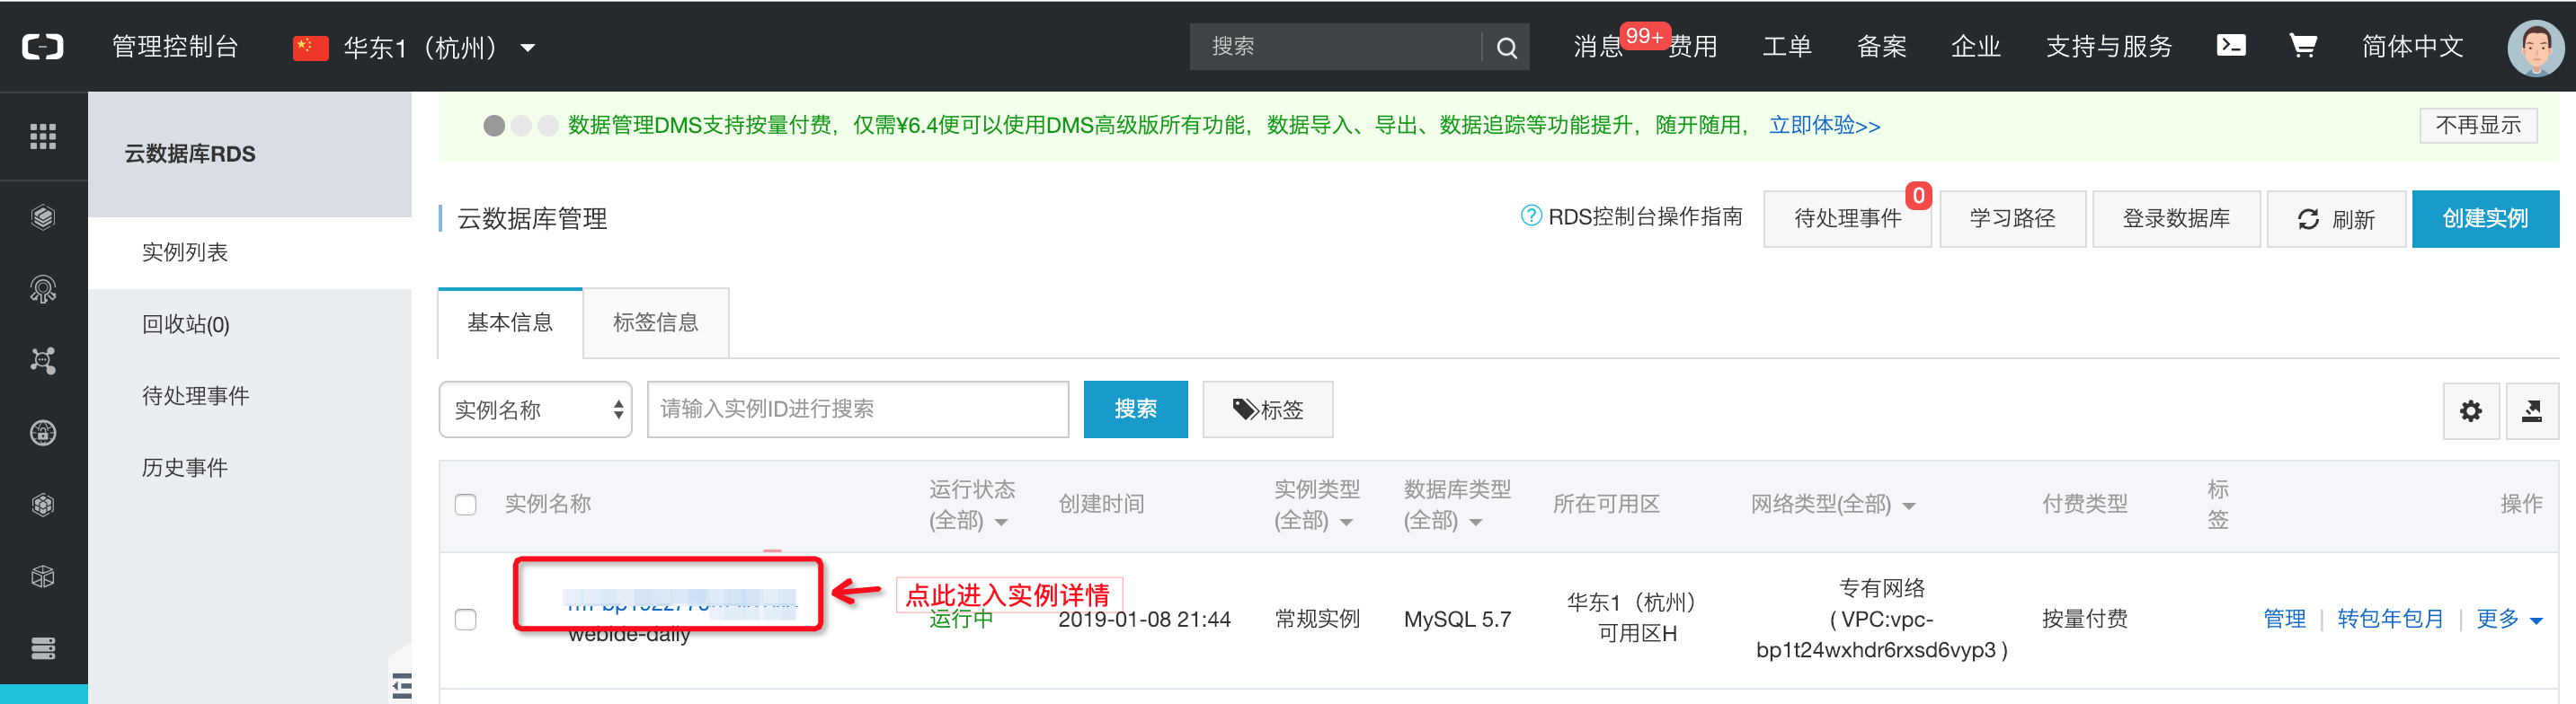2576x704 pixels.
Task: Click the user avatar in header
Action: pyautogui.click(x=2534, y=47)
